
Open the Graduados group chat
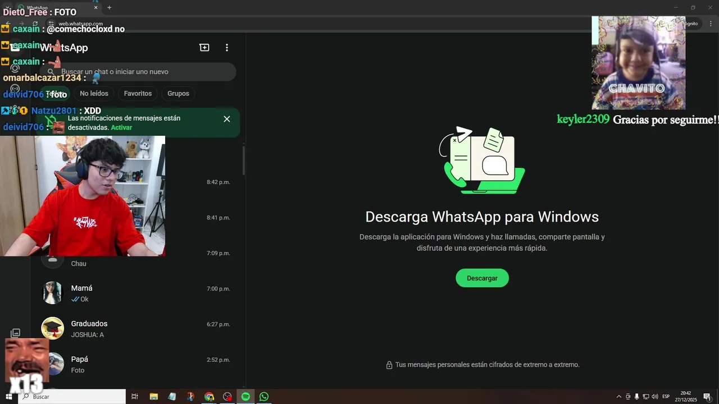click(138, 329)
